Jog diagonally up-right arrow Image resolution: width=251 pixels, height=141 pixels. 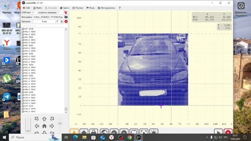coord(52,119)
